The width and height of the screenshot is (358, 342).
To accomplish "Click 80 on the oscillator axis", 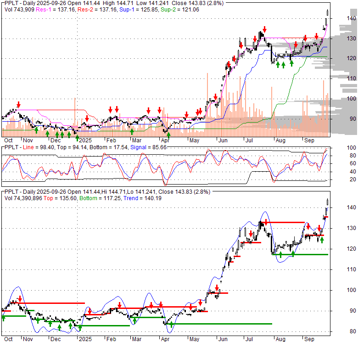I will point(353,156).
